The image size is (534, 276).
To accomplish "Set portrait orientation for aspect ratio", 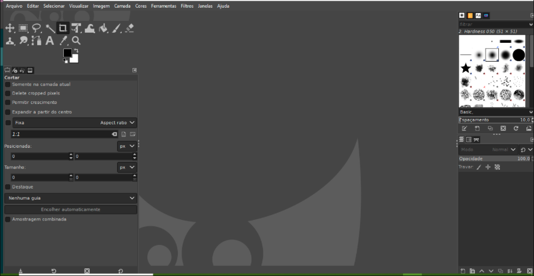I will [x=124, y=134].
